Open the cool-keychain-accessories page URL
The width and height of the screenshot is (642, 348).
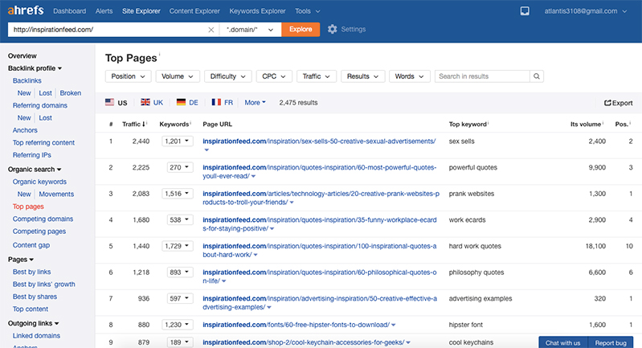(x=304, y=342)
